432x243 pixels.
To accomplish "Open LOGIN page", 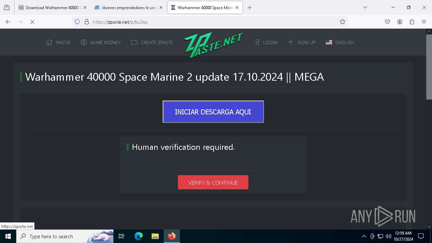I will (266, 43).
